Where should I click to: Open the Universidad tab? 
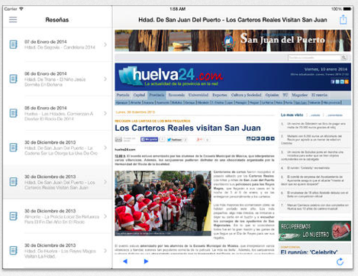198,95
